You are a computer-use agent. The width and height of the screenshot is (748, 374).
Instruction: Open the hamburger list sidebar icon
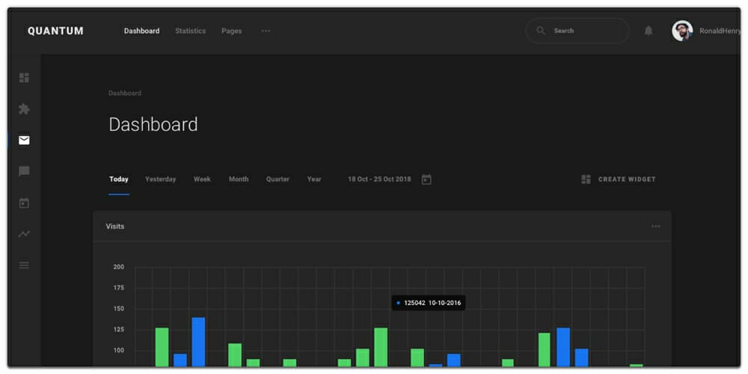[x=24, y=266]
